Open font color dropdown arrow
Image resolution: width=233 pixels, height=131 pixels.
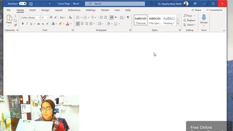71,24
